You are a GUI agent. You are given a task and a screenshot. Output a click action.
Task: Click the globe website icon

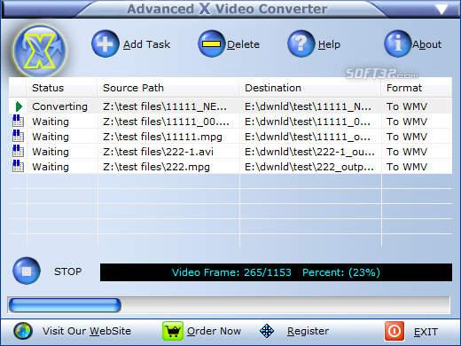(23, 331)
